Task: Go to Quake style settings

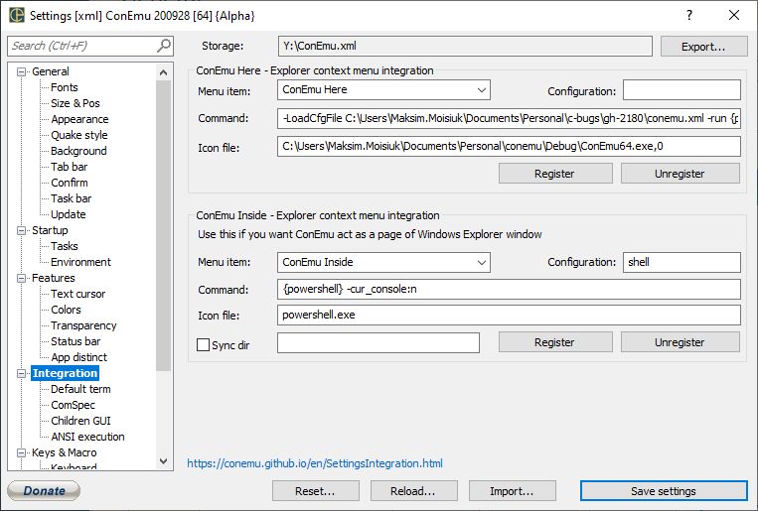Action: [79, 135]
